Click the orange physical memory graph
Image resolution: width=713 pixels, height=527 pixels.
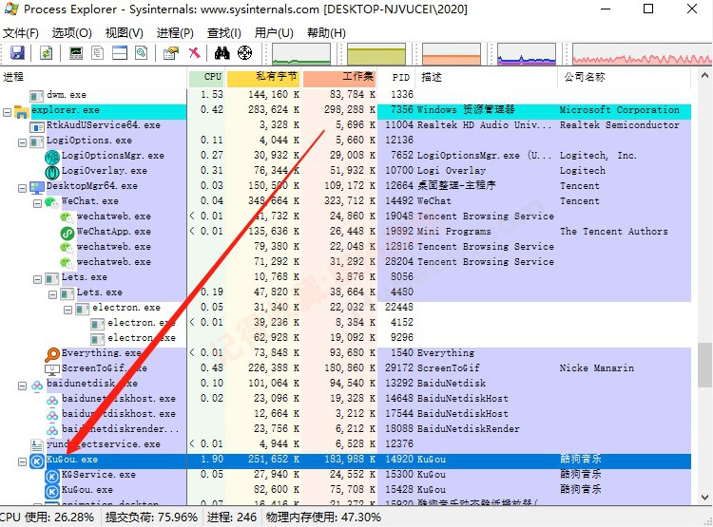(x=451, y=54)
